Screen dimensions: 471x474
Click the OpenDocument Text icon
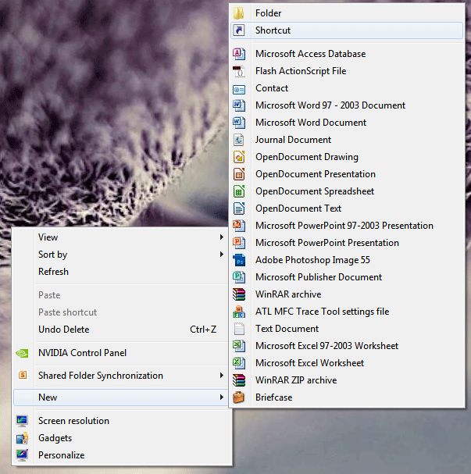(x=239, y=208)
